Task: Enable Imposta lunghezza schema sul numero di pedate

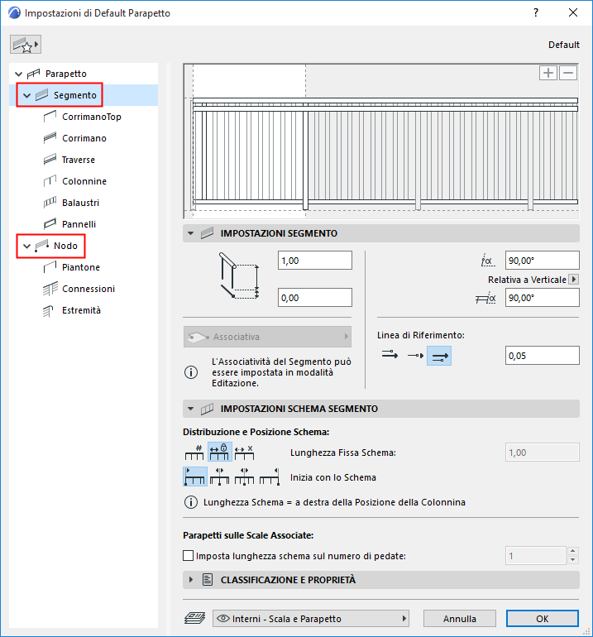Action: tap(188, 556)
